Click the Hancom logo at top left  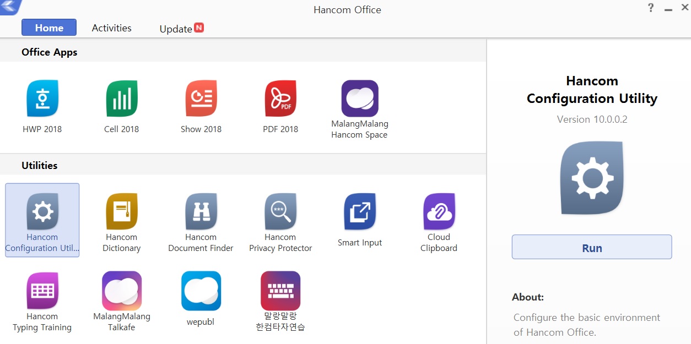(x=10, y=7)
